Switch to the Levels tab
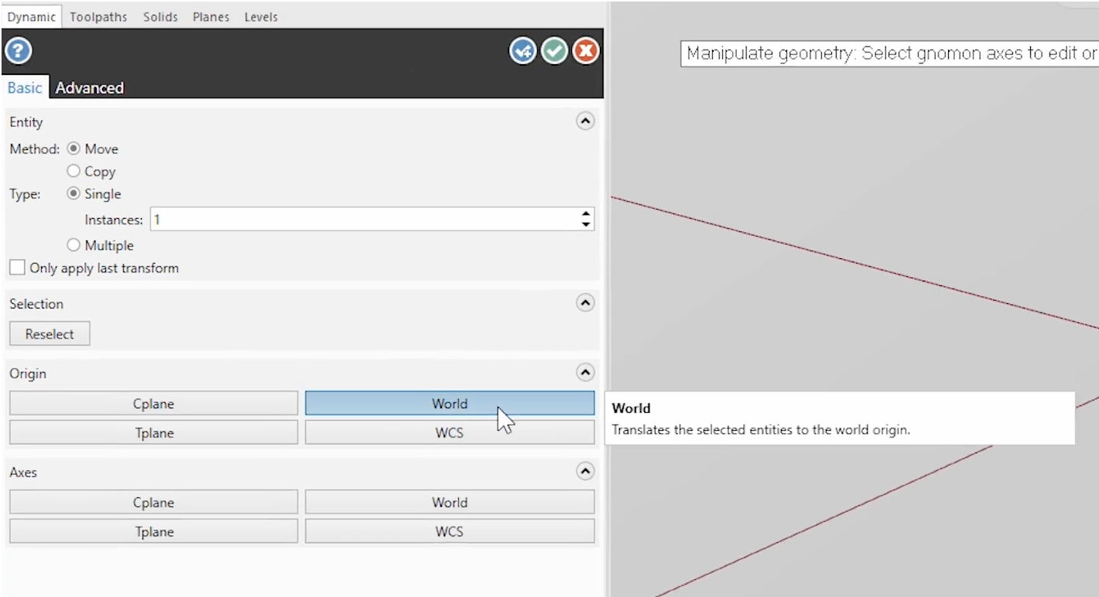Screen dimensions: 1099x597 tap(261, 16)
